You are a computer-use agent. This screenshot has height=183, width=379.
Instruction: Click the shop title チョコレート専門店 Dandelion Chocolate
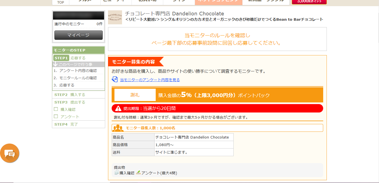(174, 13)
